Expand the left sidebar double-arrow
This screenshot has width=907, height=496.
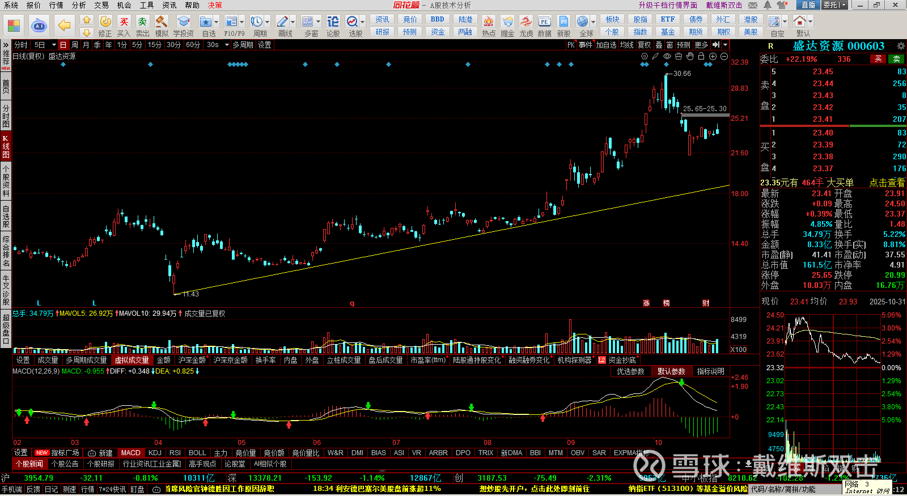[6, 45]
